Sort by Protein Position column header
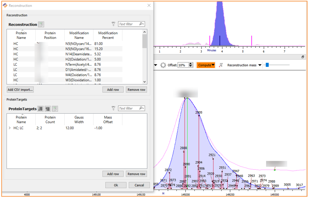 pos(50,35)
